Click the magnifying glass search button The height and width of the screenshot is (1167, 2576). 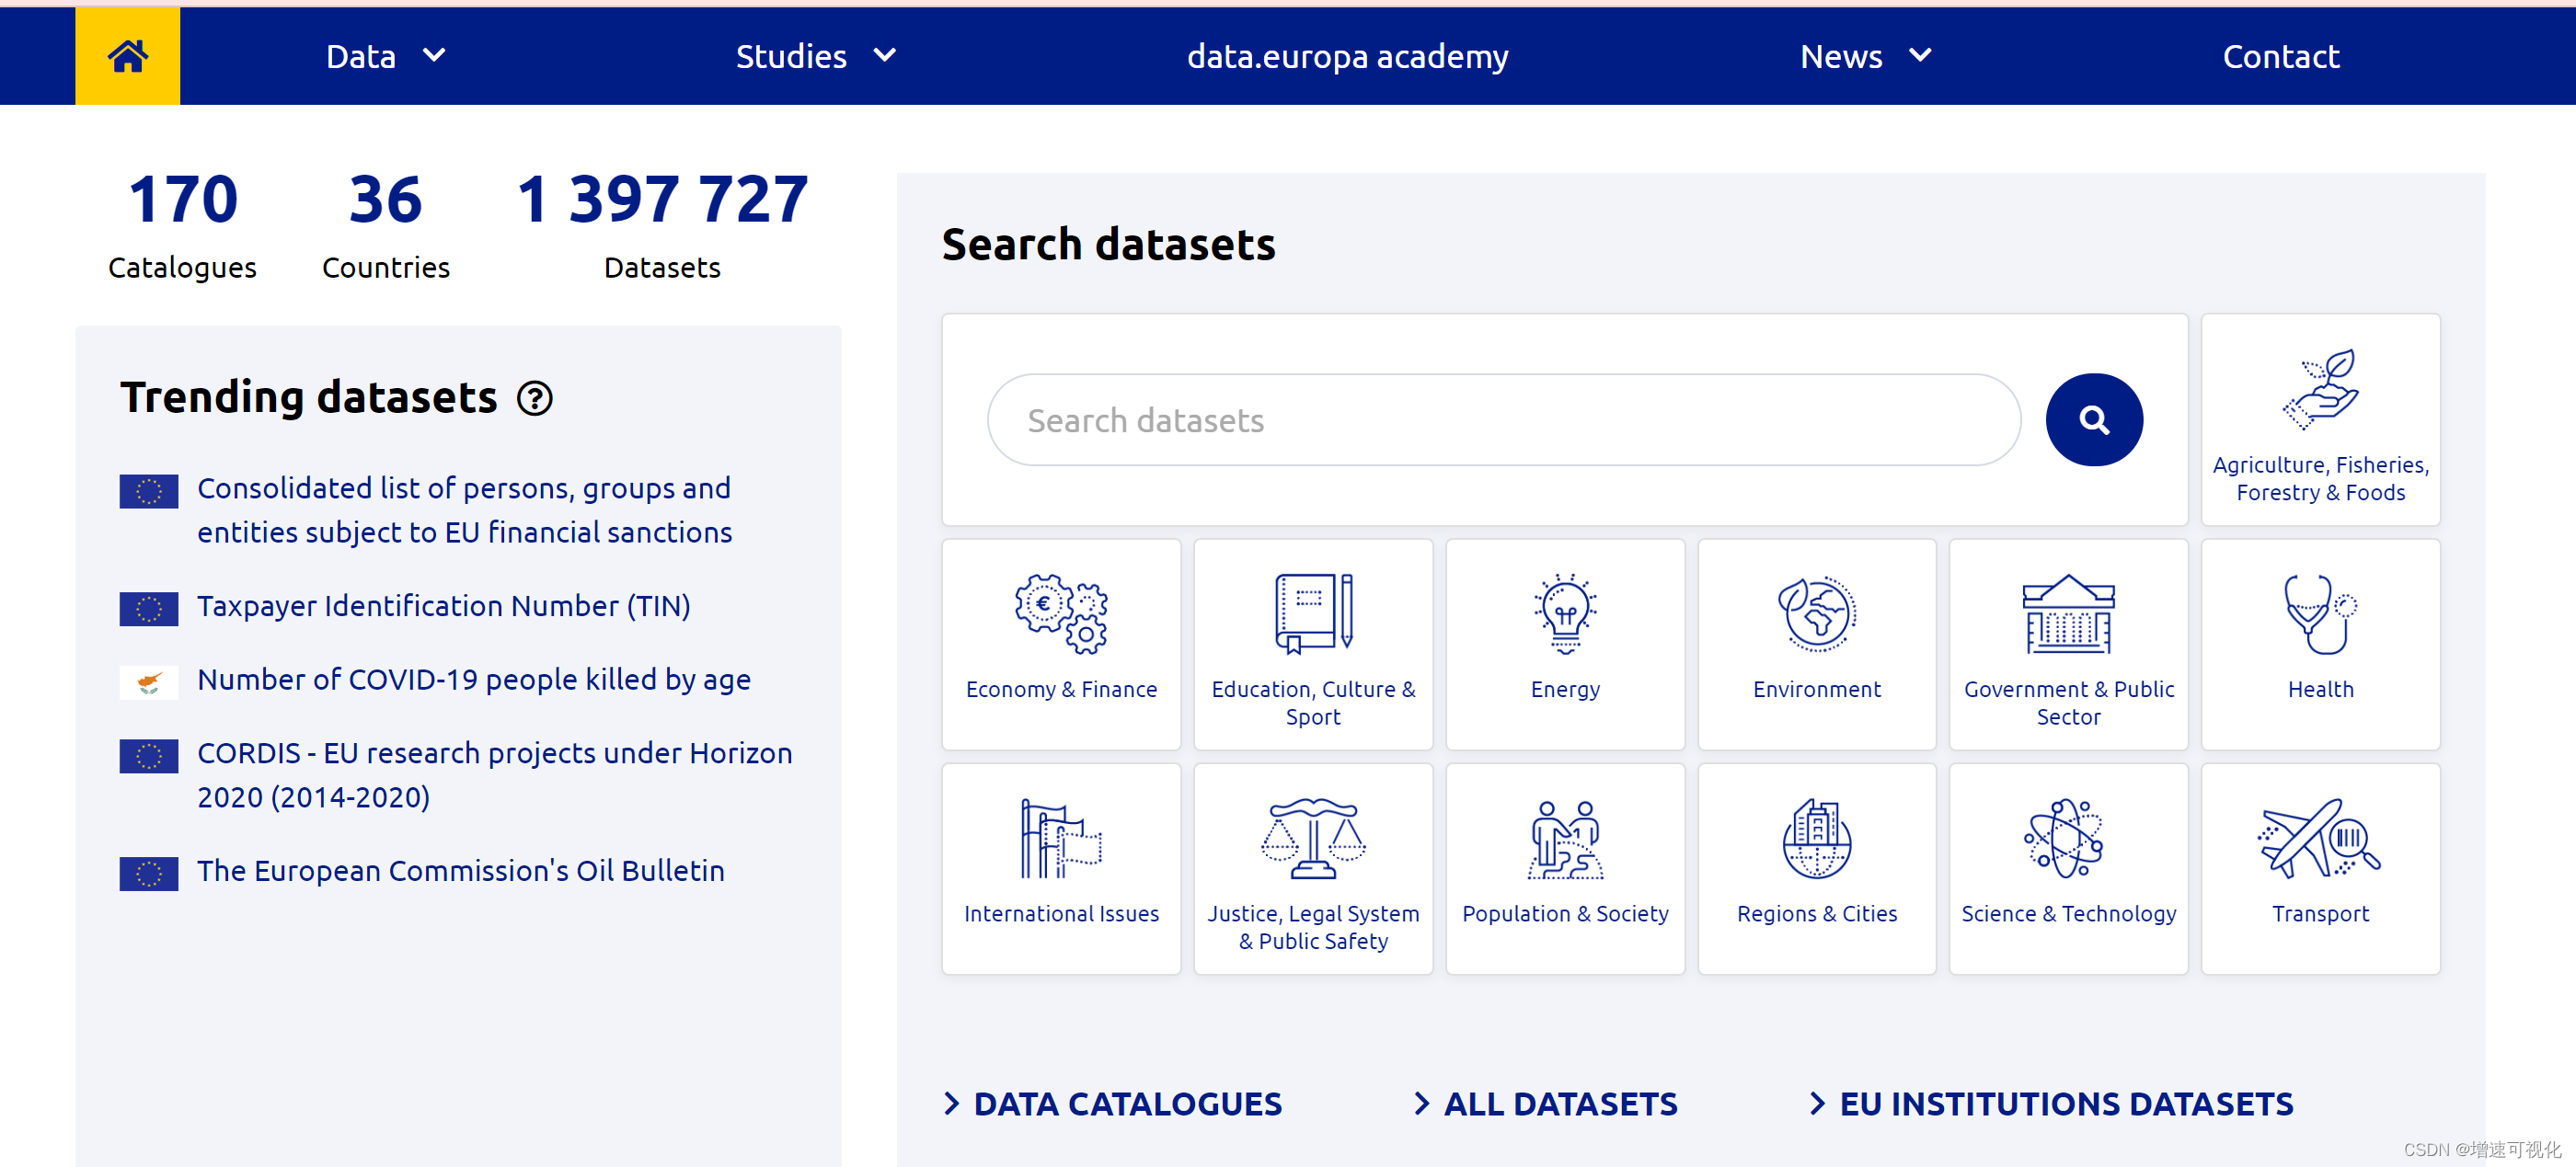[x=2093, y=420]
